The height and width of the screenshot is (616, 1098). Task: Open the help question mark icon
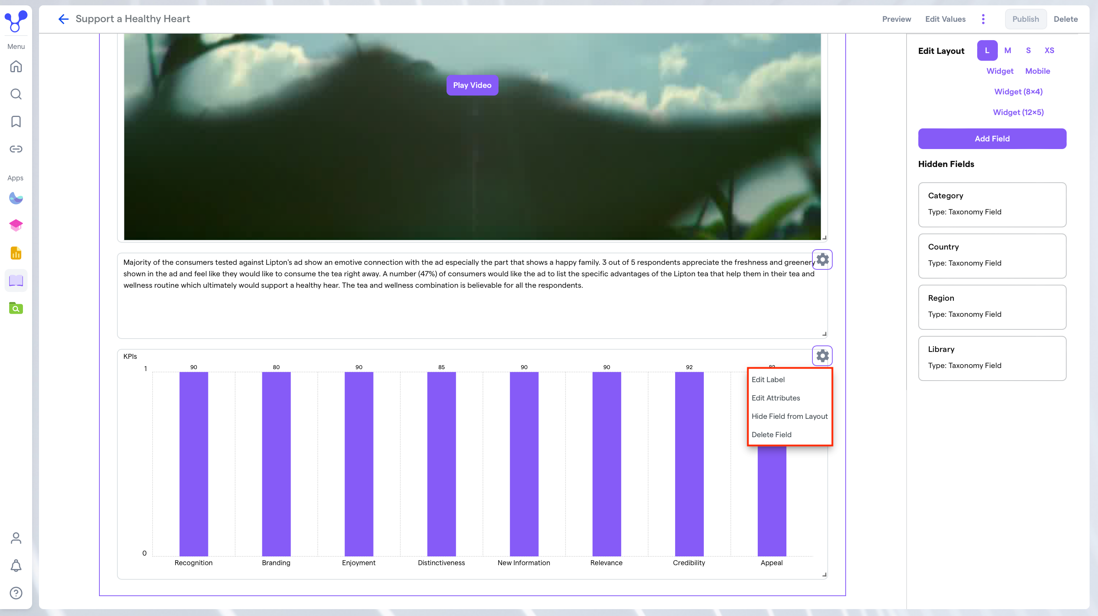[x=16, y=593]
